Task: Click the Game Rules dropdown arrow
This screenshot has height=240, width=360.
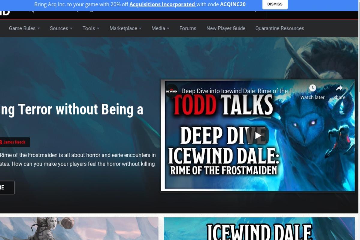Action: pos(38,28)
